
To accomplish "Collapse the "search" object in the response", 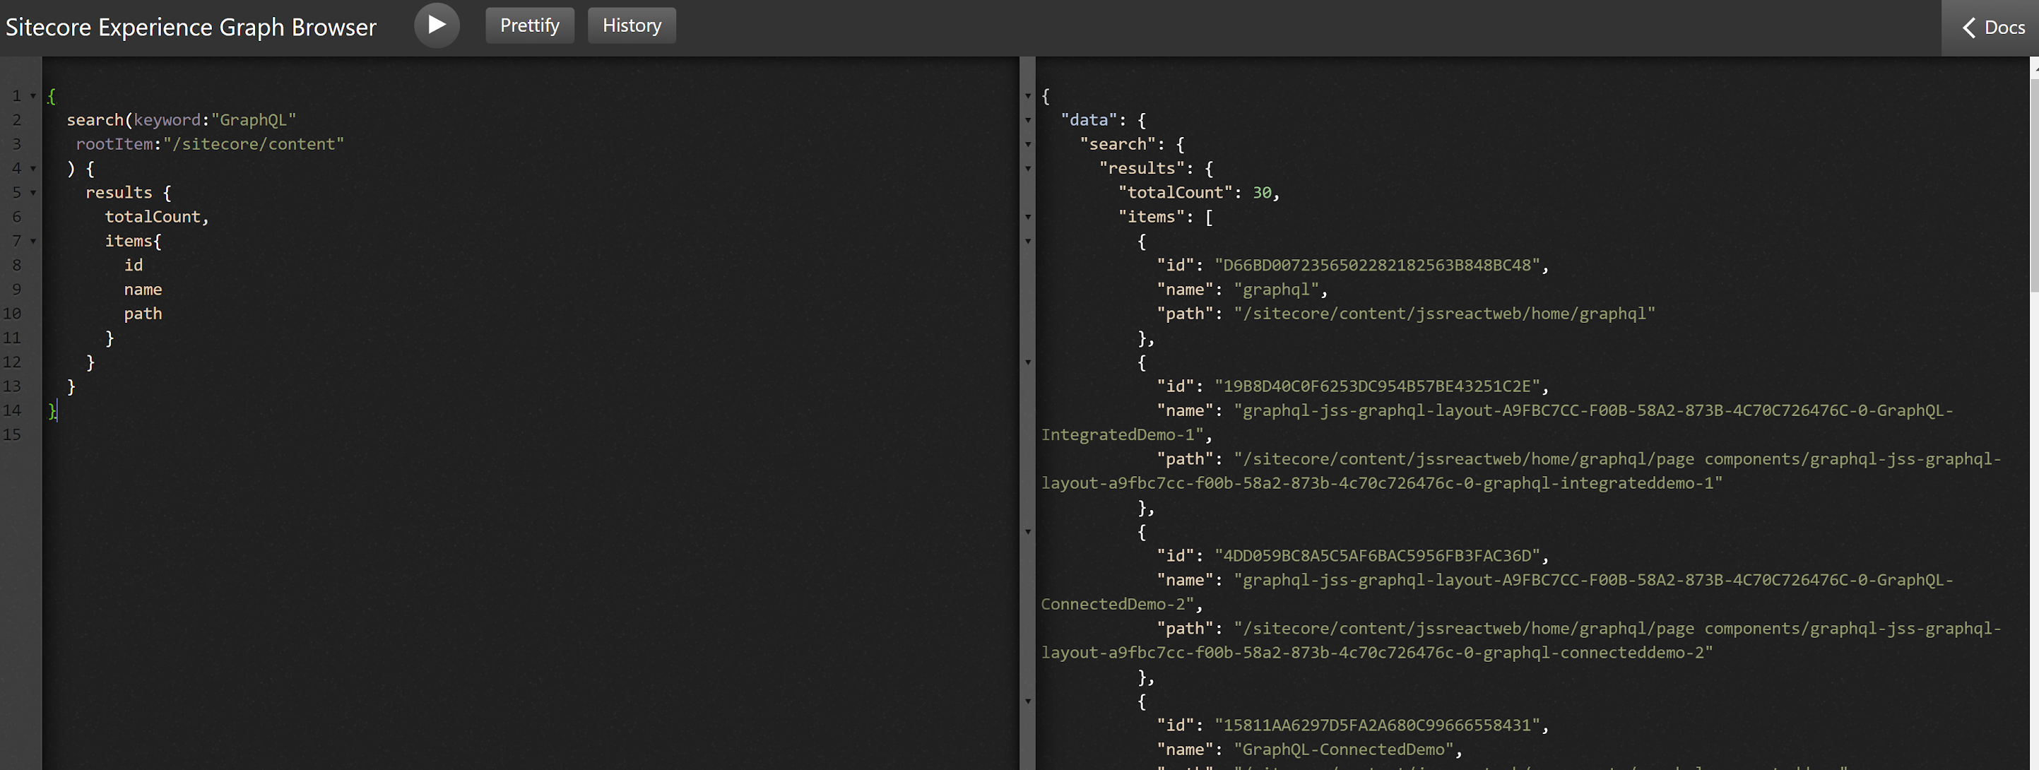I will (x=1028, y=144).
